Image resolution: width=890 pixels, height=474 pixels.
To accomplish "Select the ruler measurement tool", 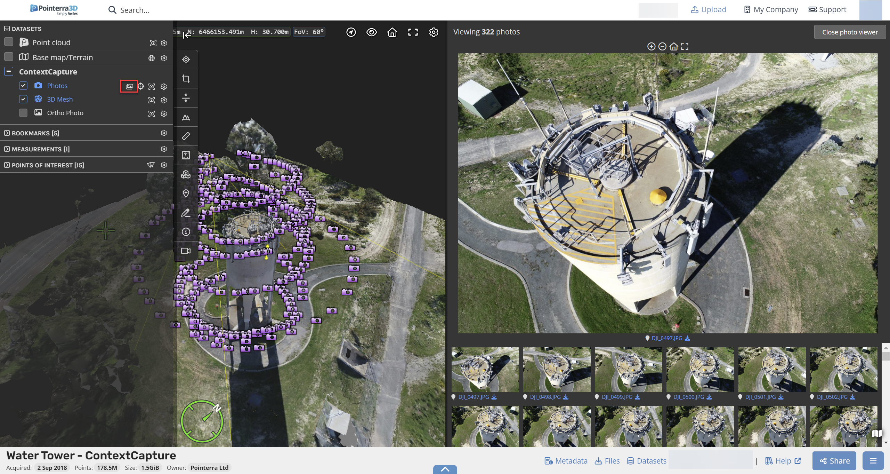I will coord(186,136).
